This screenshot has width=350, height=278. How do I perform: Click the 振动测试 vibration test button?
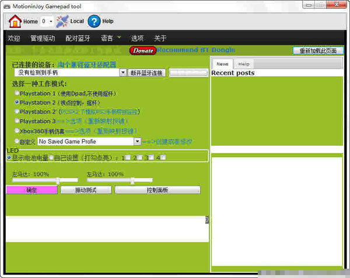point(86,190)
